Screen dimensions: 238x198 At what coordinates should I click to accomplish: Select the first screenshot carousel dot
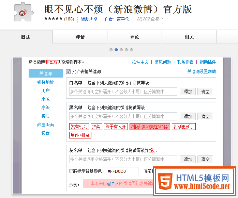tap(111, 50)
